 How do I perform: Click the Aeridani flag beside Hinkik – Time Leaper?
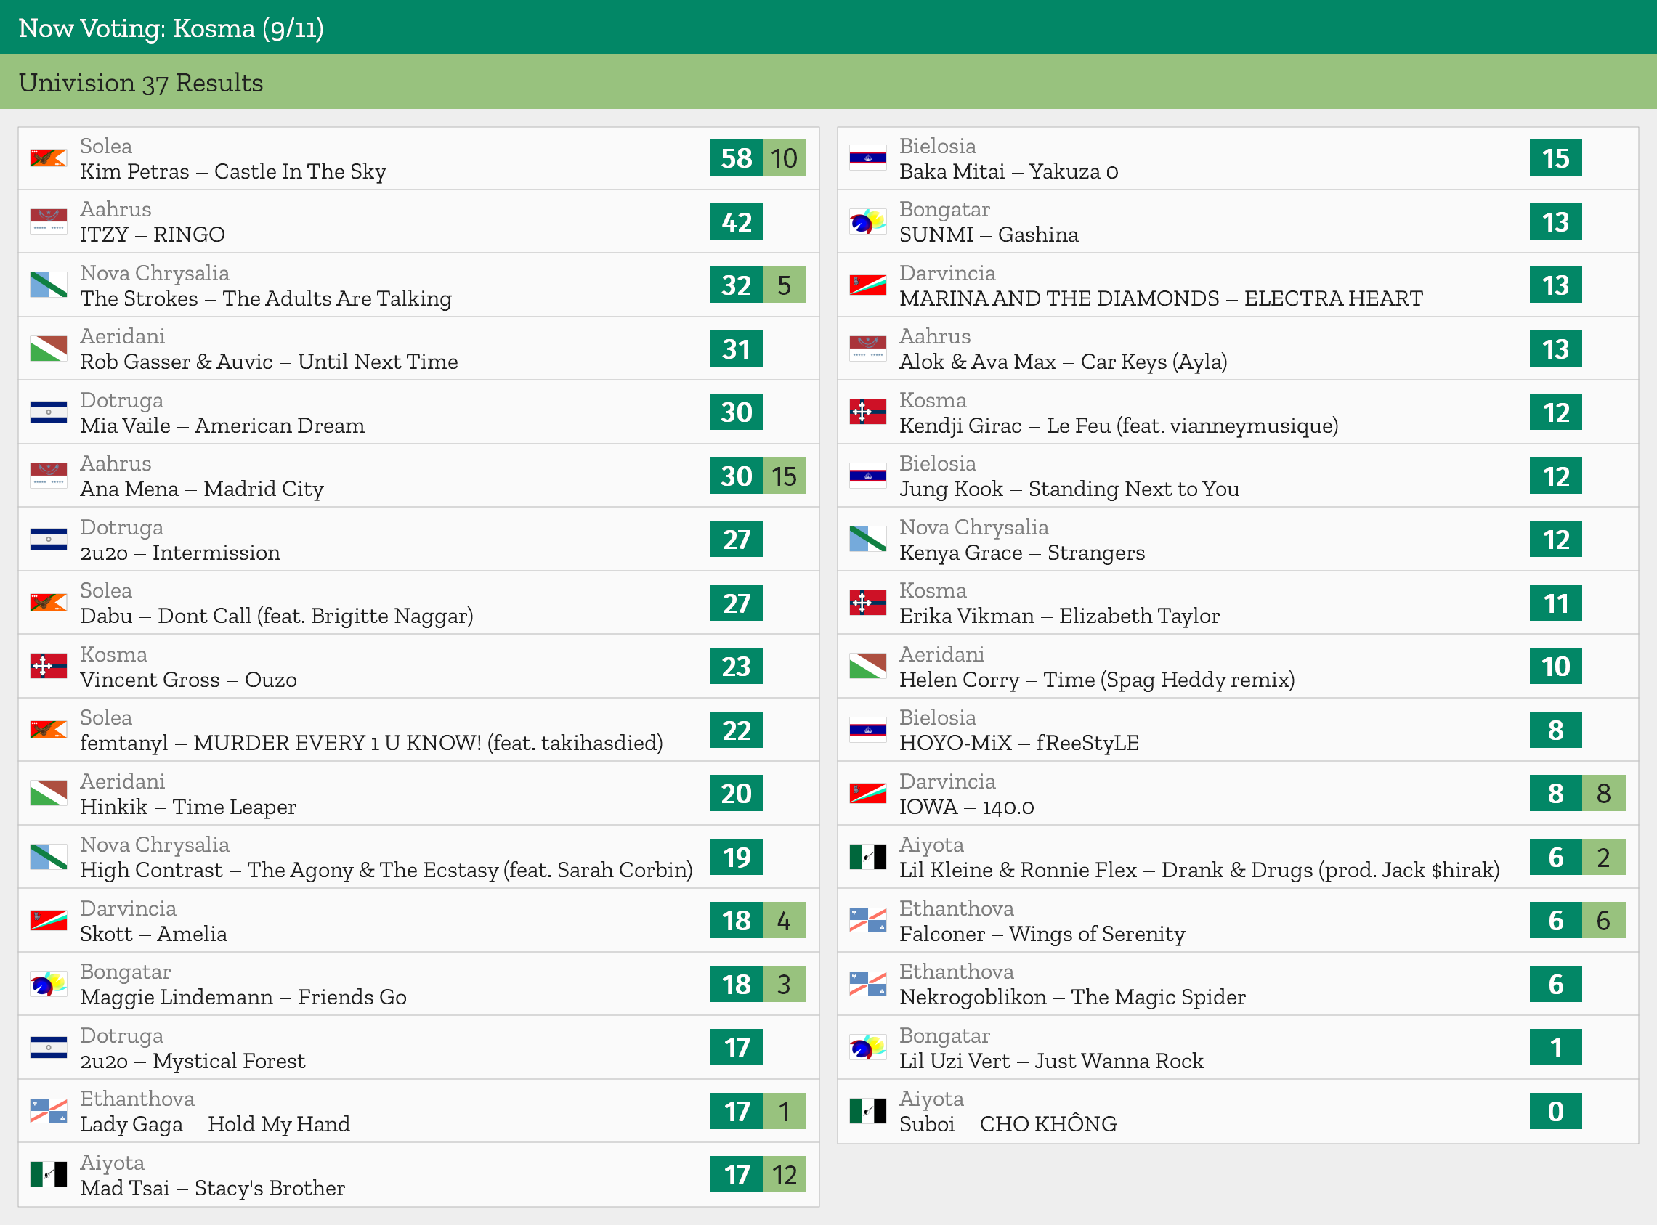tap(48, 794)
